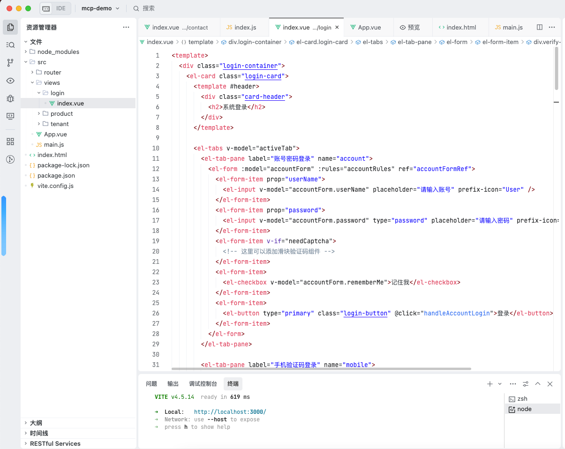The image size is (565, 449).
Task: Click the remote monitor icon in activity bar
Action: pyautogui.click(x=10, y=116)
